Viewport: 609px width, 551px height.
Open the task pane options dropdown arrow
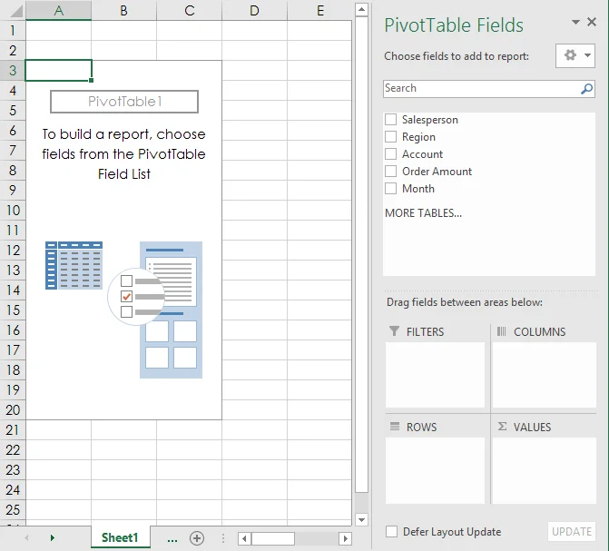575,22
